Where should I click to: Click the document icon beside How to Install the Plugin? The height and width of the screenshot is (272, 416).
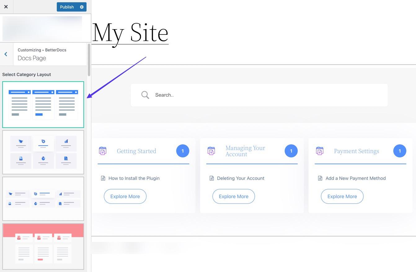(102, 177)
